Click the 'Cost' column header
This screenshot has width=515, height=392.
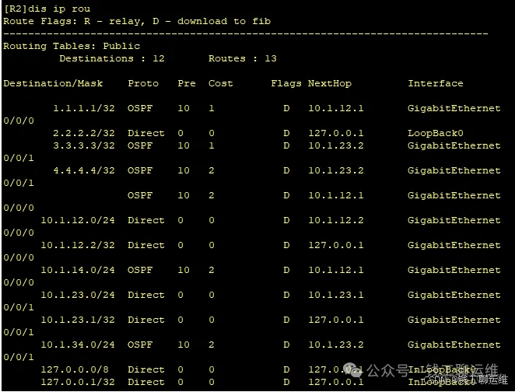(220, 83)
